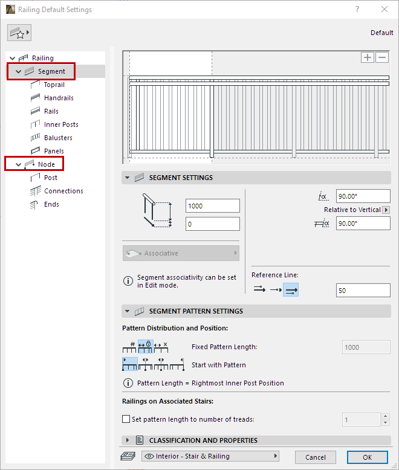This screenshot has width=399, height=470.
Task: Open Relative to Vertical arrow menu
Action: pyautogui.click(x=386, y=210)
